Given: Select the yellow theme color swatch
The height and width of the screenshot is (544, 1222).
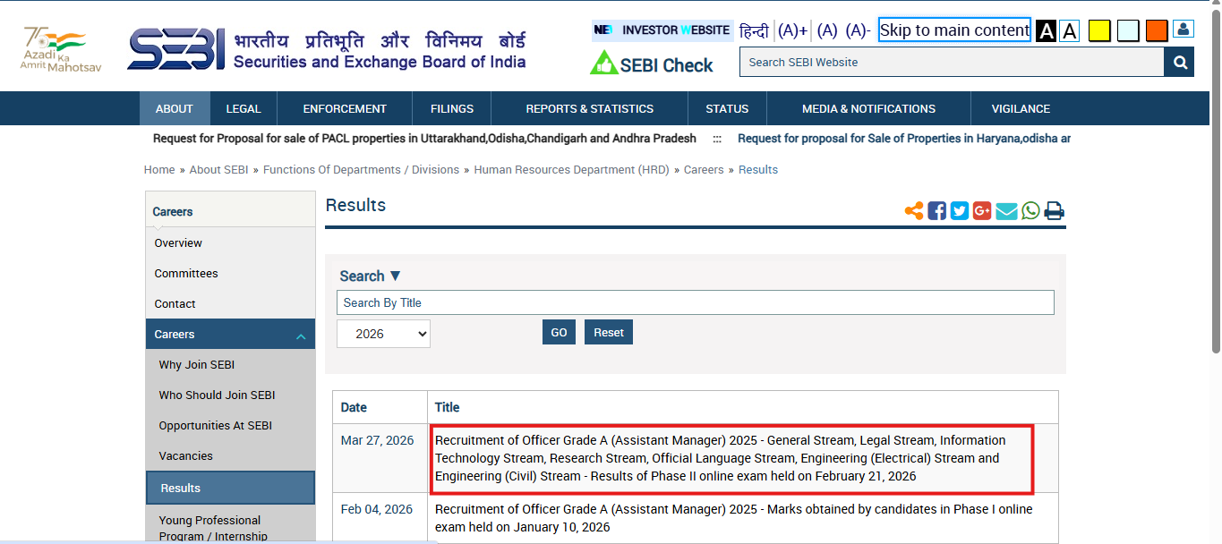Looking at the screenshot, I should 1099,30.
